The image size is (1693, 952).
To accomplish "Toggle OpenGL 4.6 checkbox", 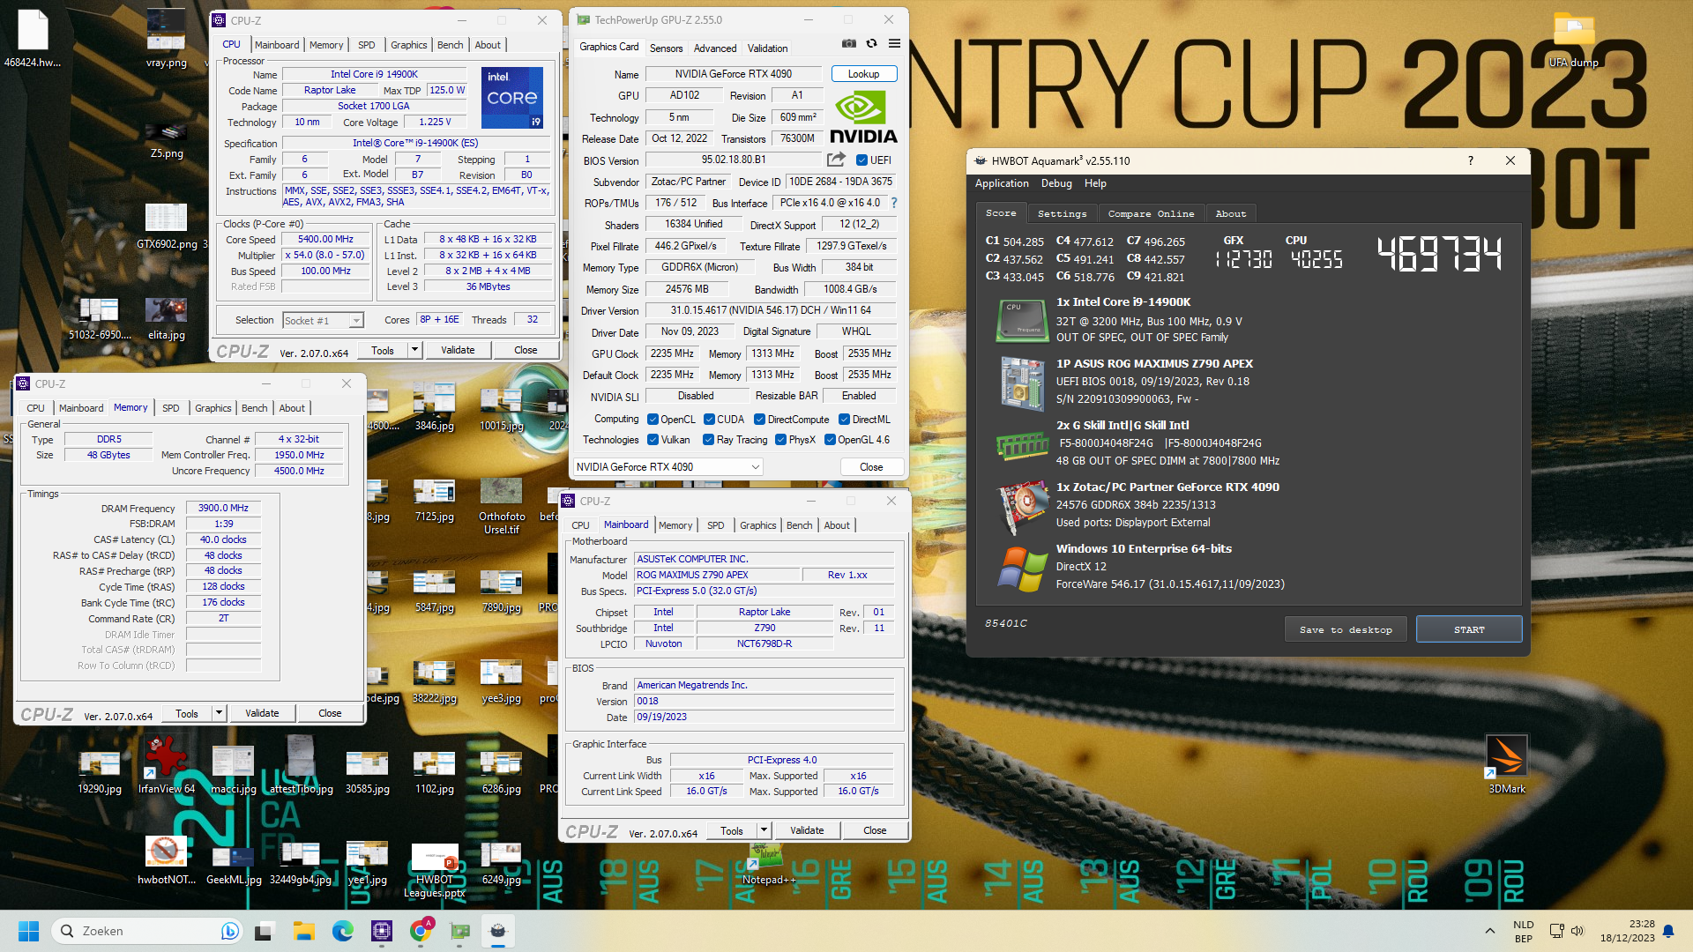I will tap(830, 440).
